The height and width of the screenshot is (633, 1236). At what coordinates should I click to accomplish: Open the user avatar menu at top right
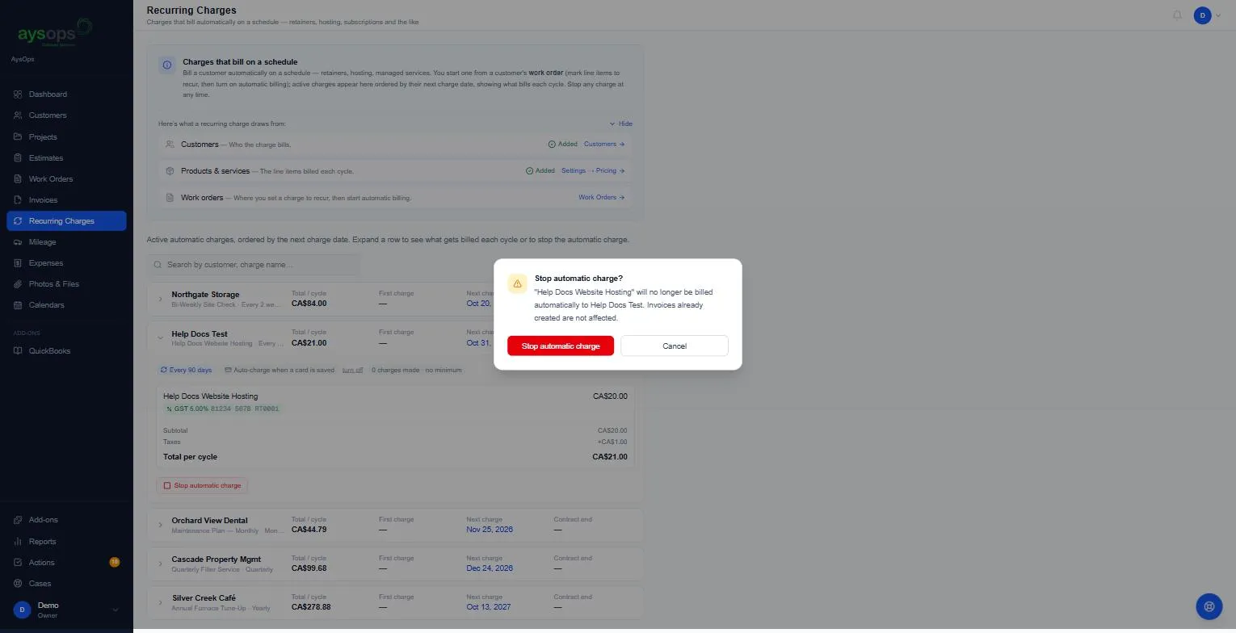1207,15
